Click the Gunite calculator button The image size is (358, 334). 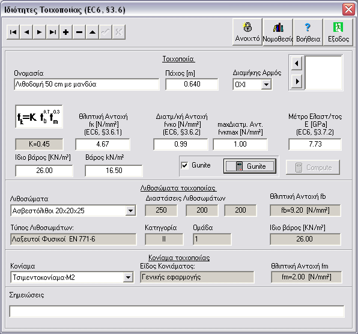[x=250, y=166]
